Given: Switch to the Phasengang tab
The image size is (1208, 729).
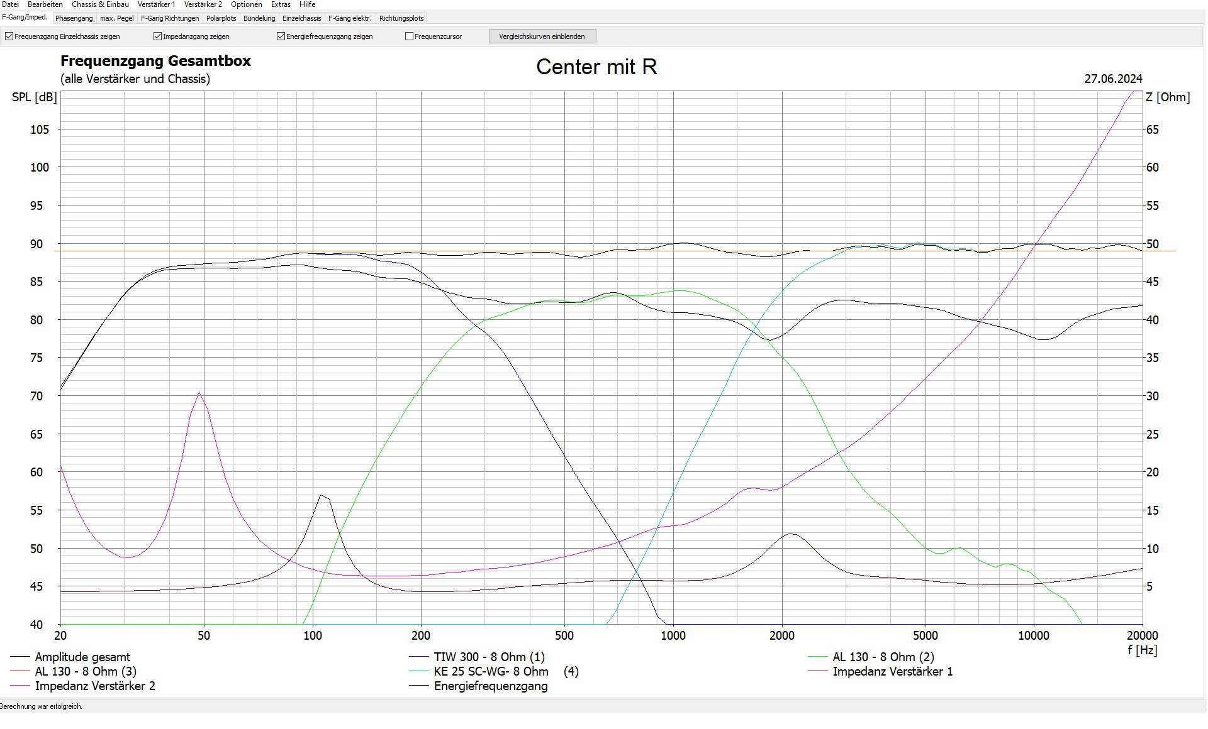Looking at the screenshot, I should pyautogui.click(x=74, y=18).
